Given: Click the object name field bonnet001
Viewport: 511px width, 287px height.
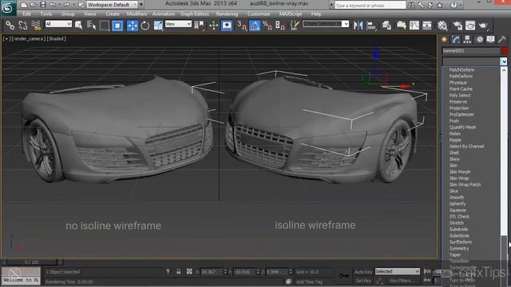Looking at the screenshot, I should [470, 51].
